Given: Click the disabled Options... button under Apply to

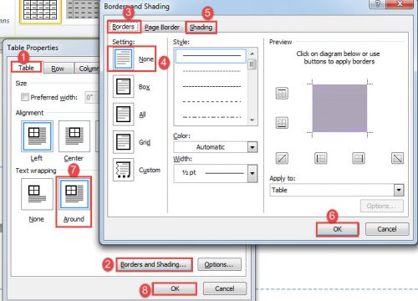Looking at the screenshot, I should tap(382, 206).
